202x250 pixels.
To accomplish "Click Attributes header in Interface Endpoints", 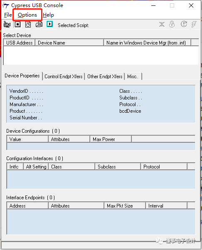I will click(76, 205).
